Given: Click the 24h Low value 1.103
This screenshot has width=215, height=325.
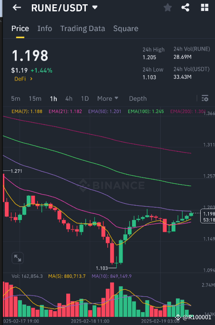Looking at the screenshot, I should click(x=149, y=77).
